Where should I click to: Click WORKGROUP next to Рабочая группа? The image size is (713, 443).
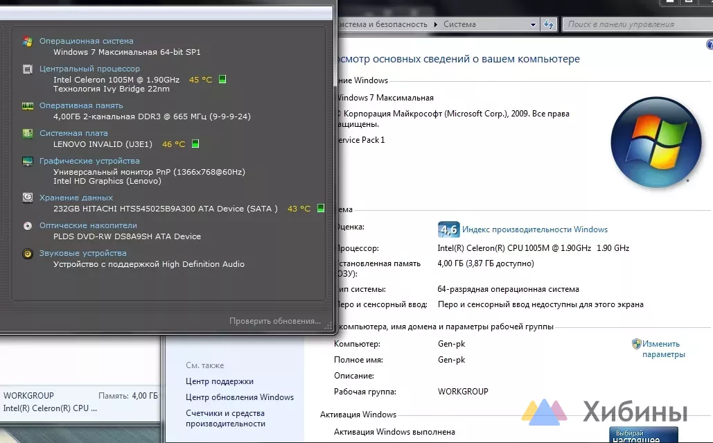tap(463, 392)
